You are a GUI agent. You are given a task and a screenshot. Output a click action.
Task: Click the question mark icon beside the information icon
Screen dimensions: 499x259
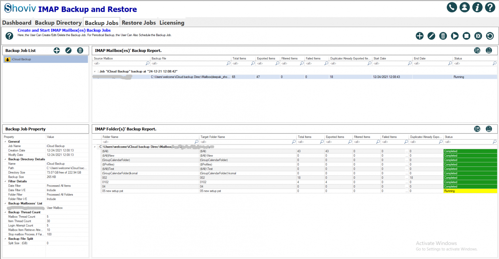(490, 7)
